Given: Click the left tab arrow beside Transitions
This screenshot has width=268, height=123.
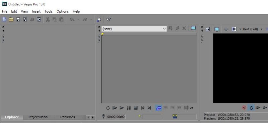Looking at the screenshot, I should click(88, 117).
